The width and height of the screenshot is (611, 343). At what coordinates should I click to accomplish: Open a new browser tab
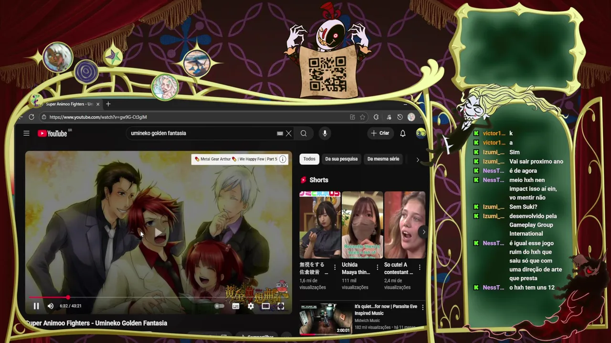108,104
